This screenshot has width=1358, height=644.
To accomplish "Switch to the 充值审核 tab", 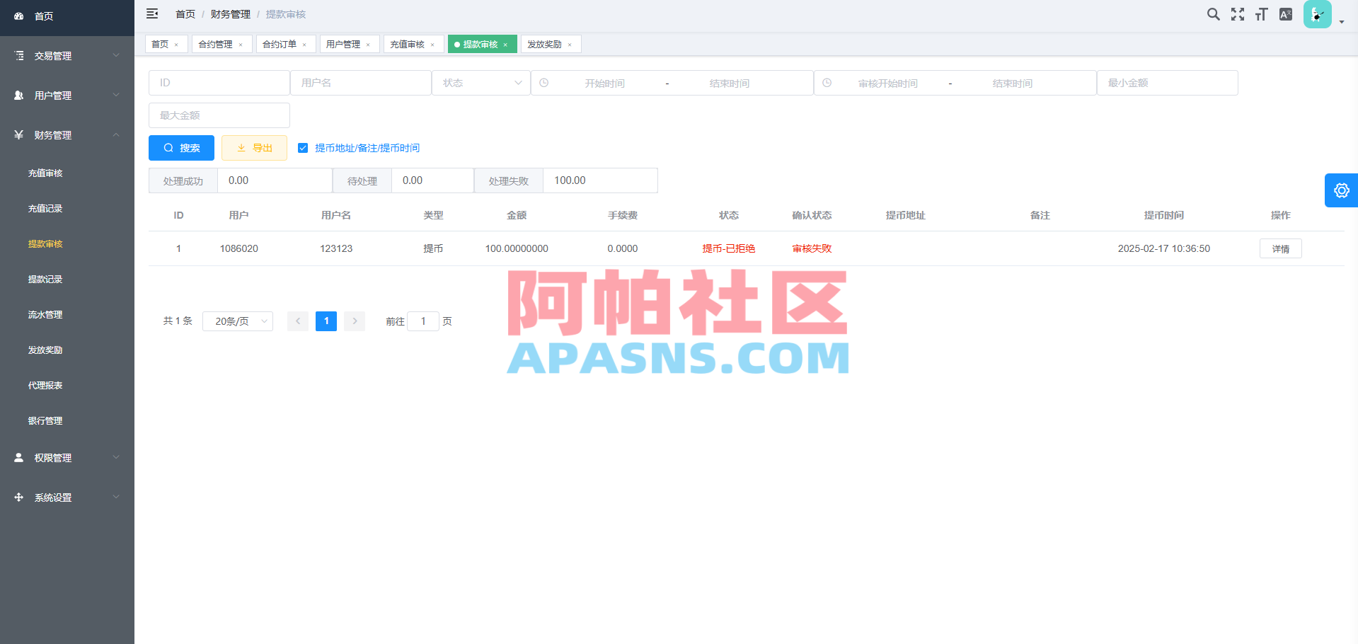I will (x=408, y=44).
